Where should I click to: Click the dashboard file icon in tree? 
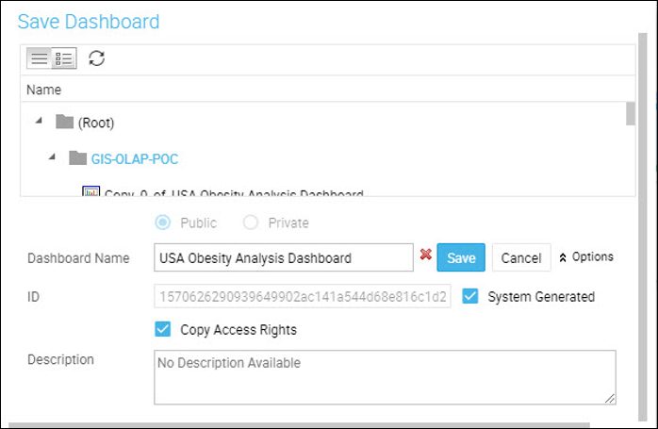click(x=90, y=191)
